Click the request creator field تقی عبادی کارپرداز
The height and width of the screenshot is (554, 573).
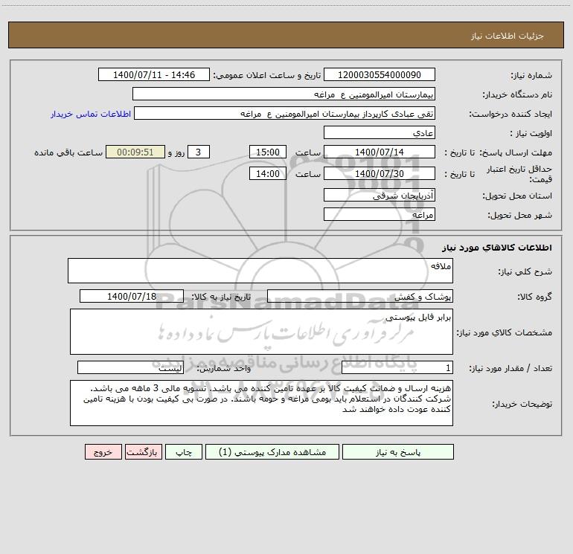tap(285, 113)
